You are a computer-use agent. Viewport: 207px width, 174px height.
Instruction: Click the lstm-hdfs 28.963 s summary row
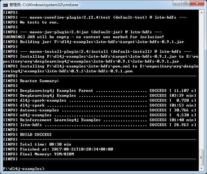click(x=100, y=125)
